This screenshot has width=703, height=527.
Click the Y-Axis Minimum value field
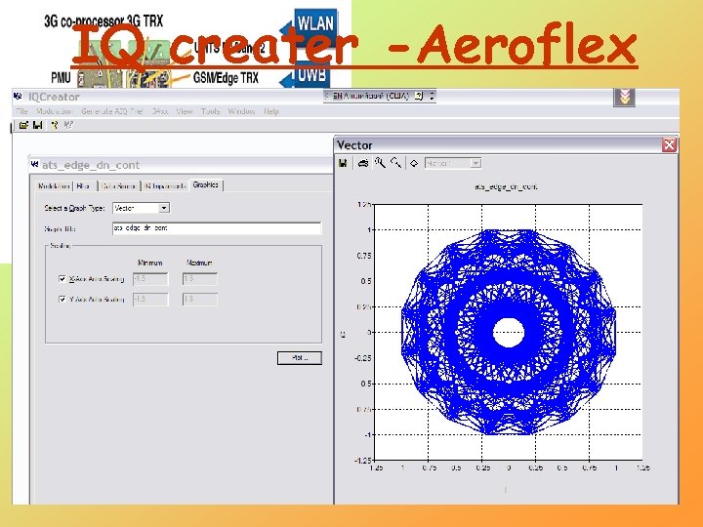(x=150, y=299)
